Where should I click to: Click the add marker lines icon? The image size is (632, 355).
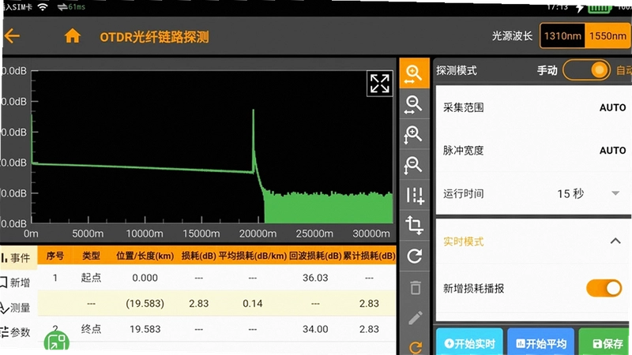pos(415,196)
